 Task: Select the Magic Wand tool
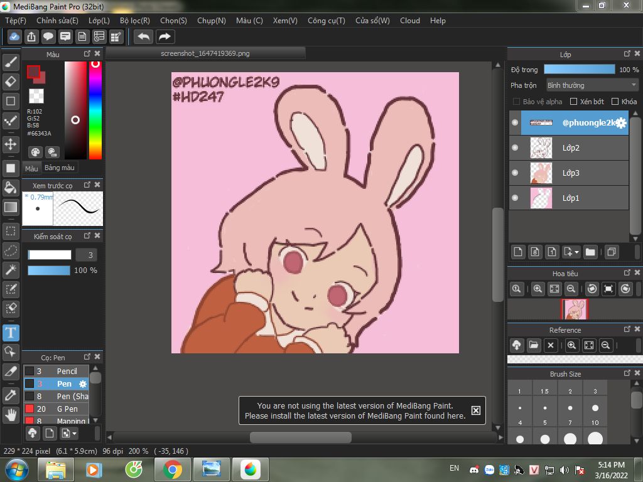coord(11,270)
